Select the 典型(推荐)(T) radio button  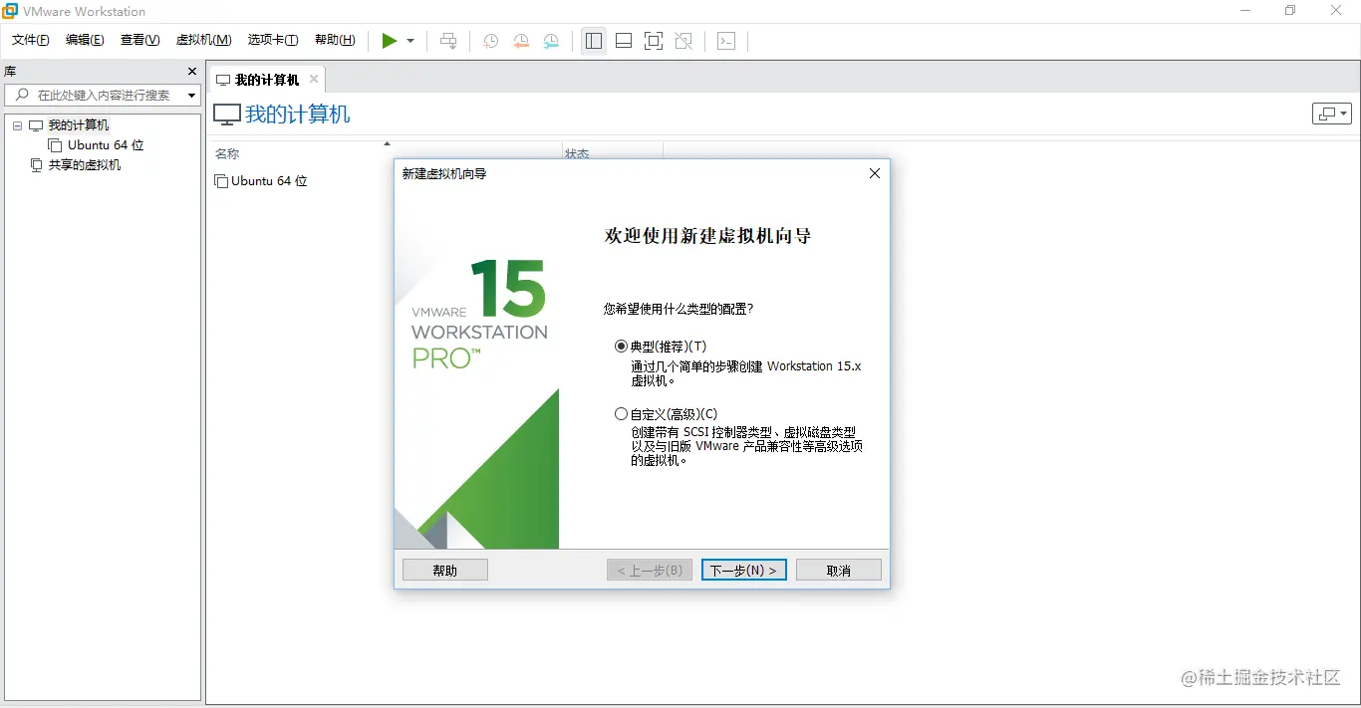click(622, 347)
